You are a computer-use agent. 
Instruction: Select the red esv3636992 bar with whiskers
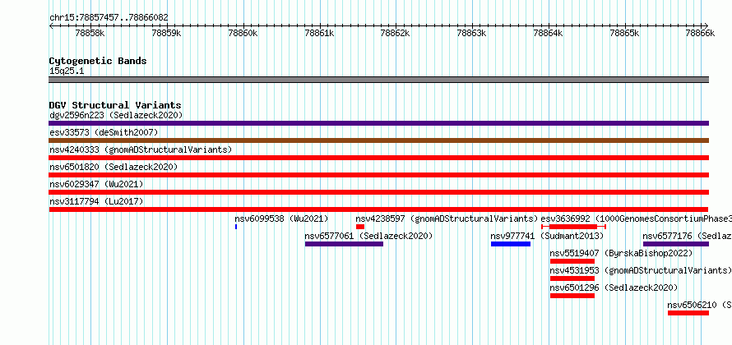click(573, 227)
